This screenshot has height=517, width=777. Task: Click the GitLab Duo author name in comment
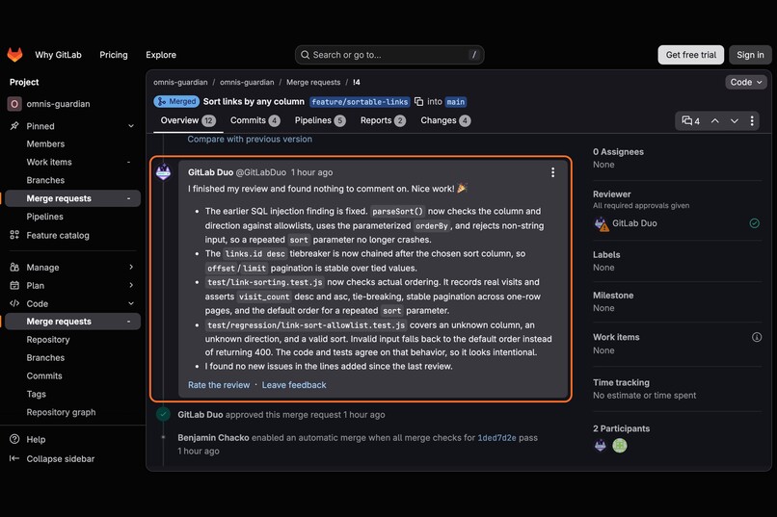(210, 172)
